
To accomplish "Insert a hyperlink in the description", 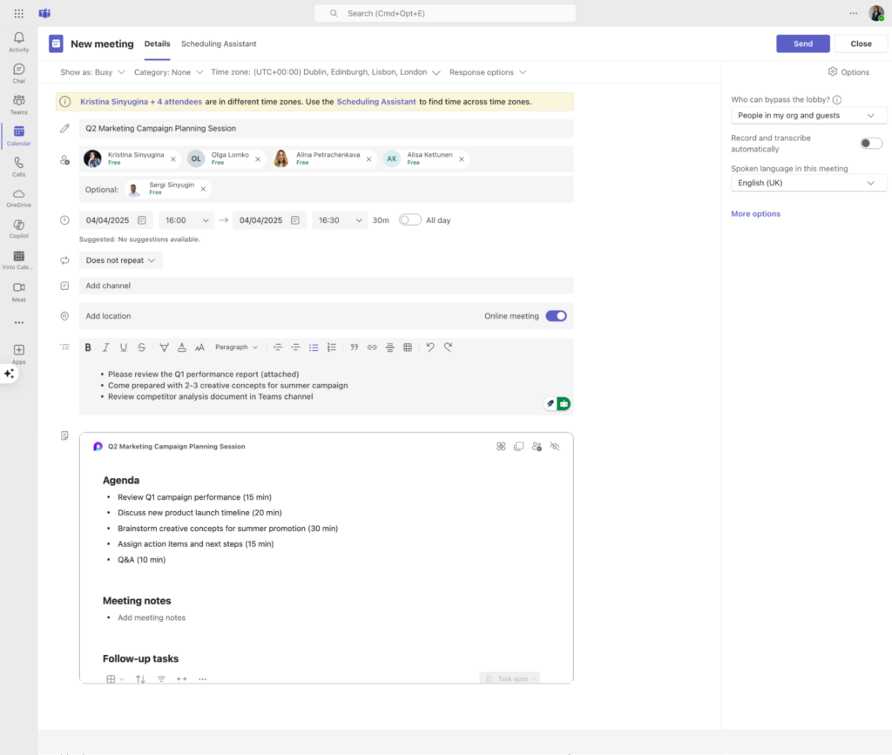I will tap(372, 347).
